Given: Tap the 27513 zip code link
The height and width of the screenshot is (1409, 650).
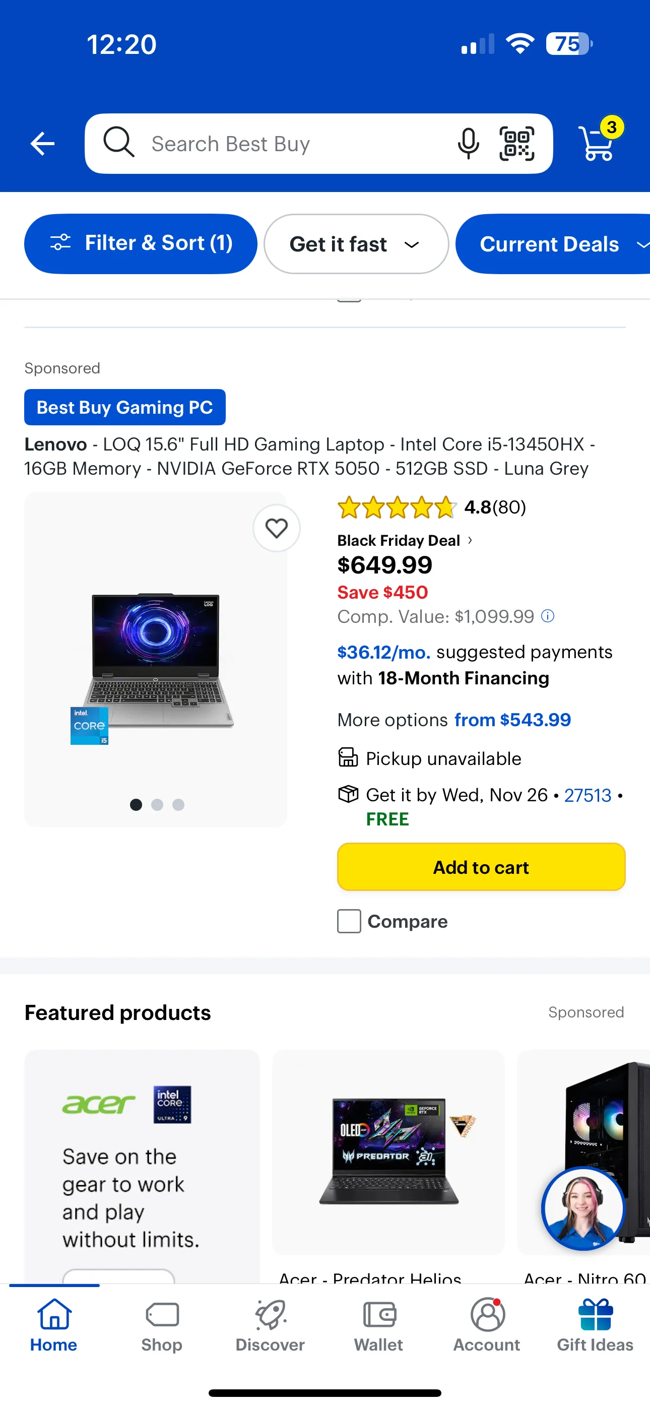Looking at the screenshot, I should click(587, 795).
